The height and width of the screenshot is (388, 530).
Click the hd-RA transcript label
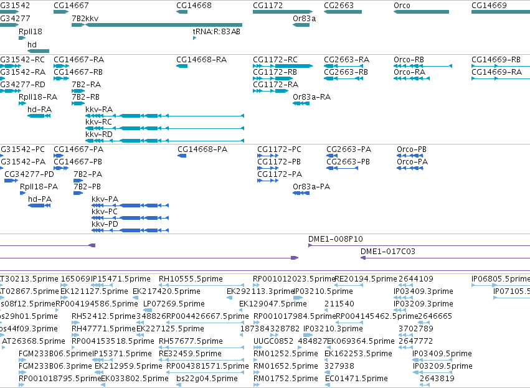click(x=39, y=110)
